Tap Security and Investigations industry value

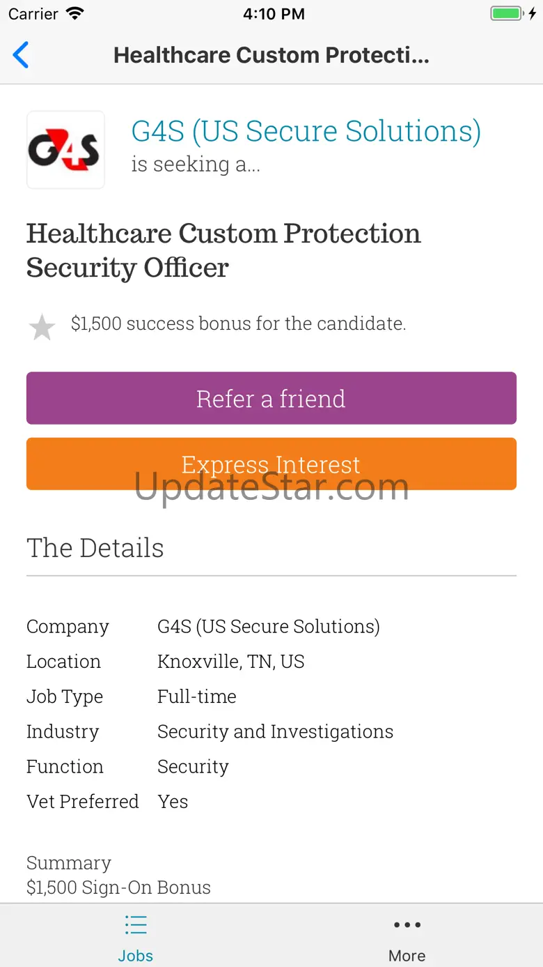coord(275,731)
